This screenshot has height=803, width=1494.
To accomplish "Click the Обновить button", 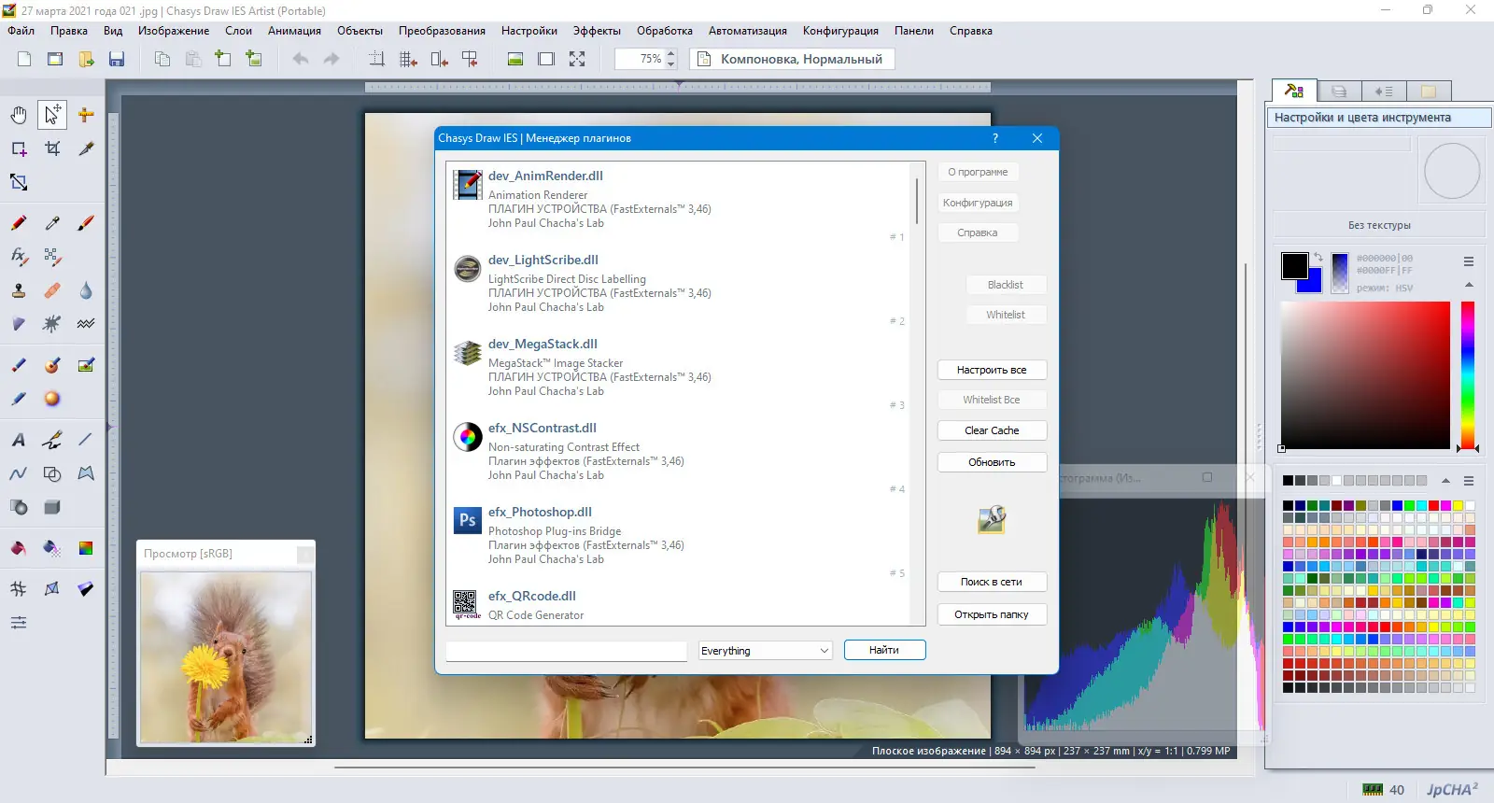I will [992, 462].
